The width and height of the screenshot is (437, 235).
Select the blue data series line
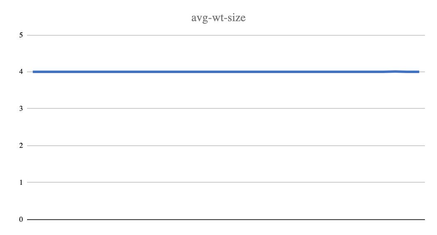coord(226,72)
